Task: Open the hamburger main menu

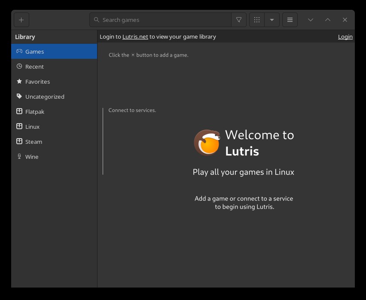Action: 290,20
